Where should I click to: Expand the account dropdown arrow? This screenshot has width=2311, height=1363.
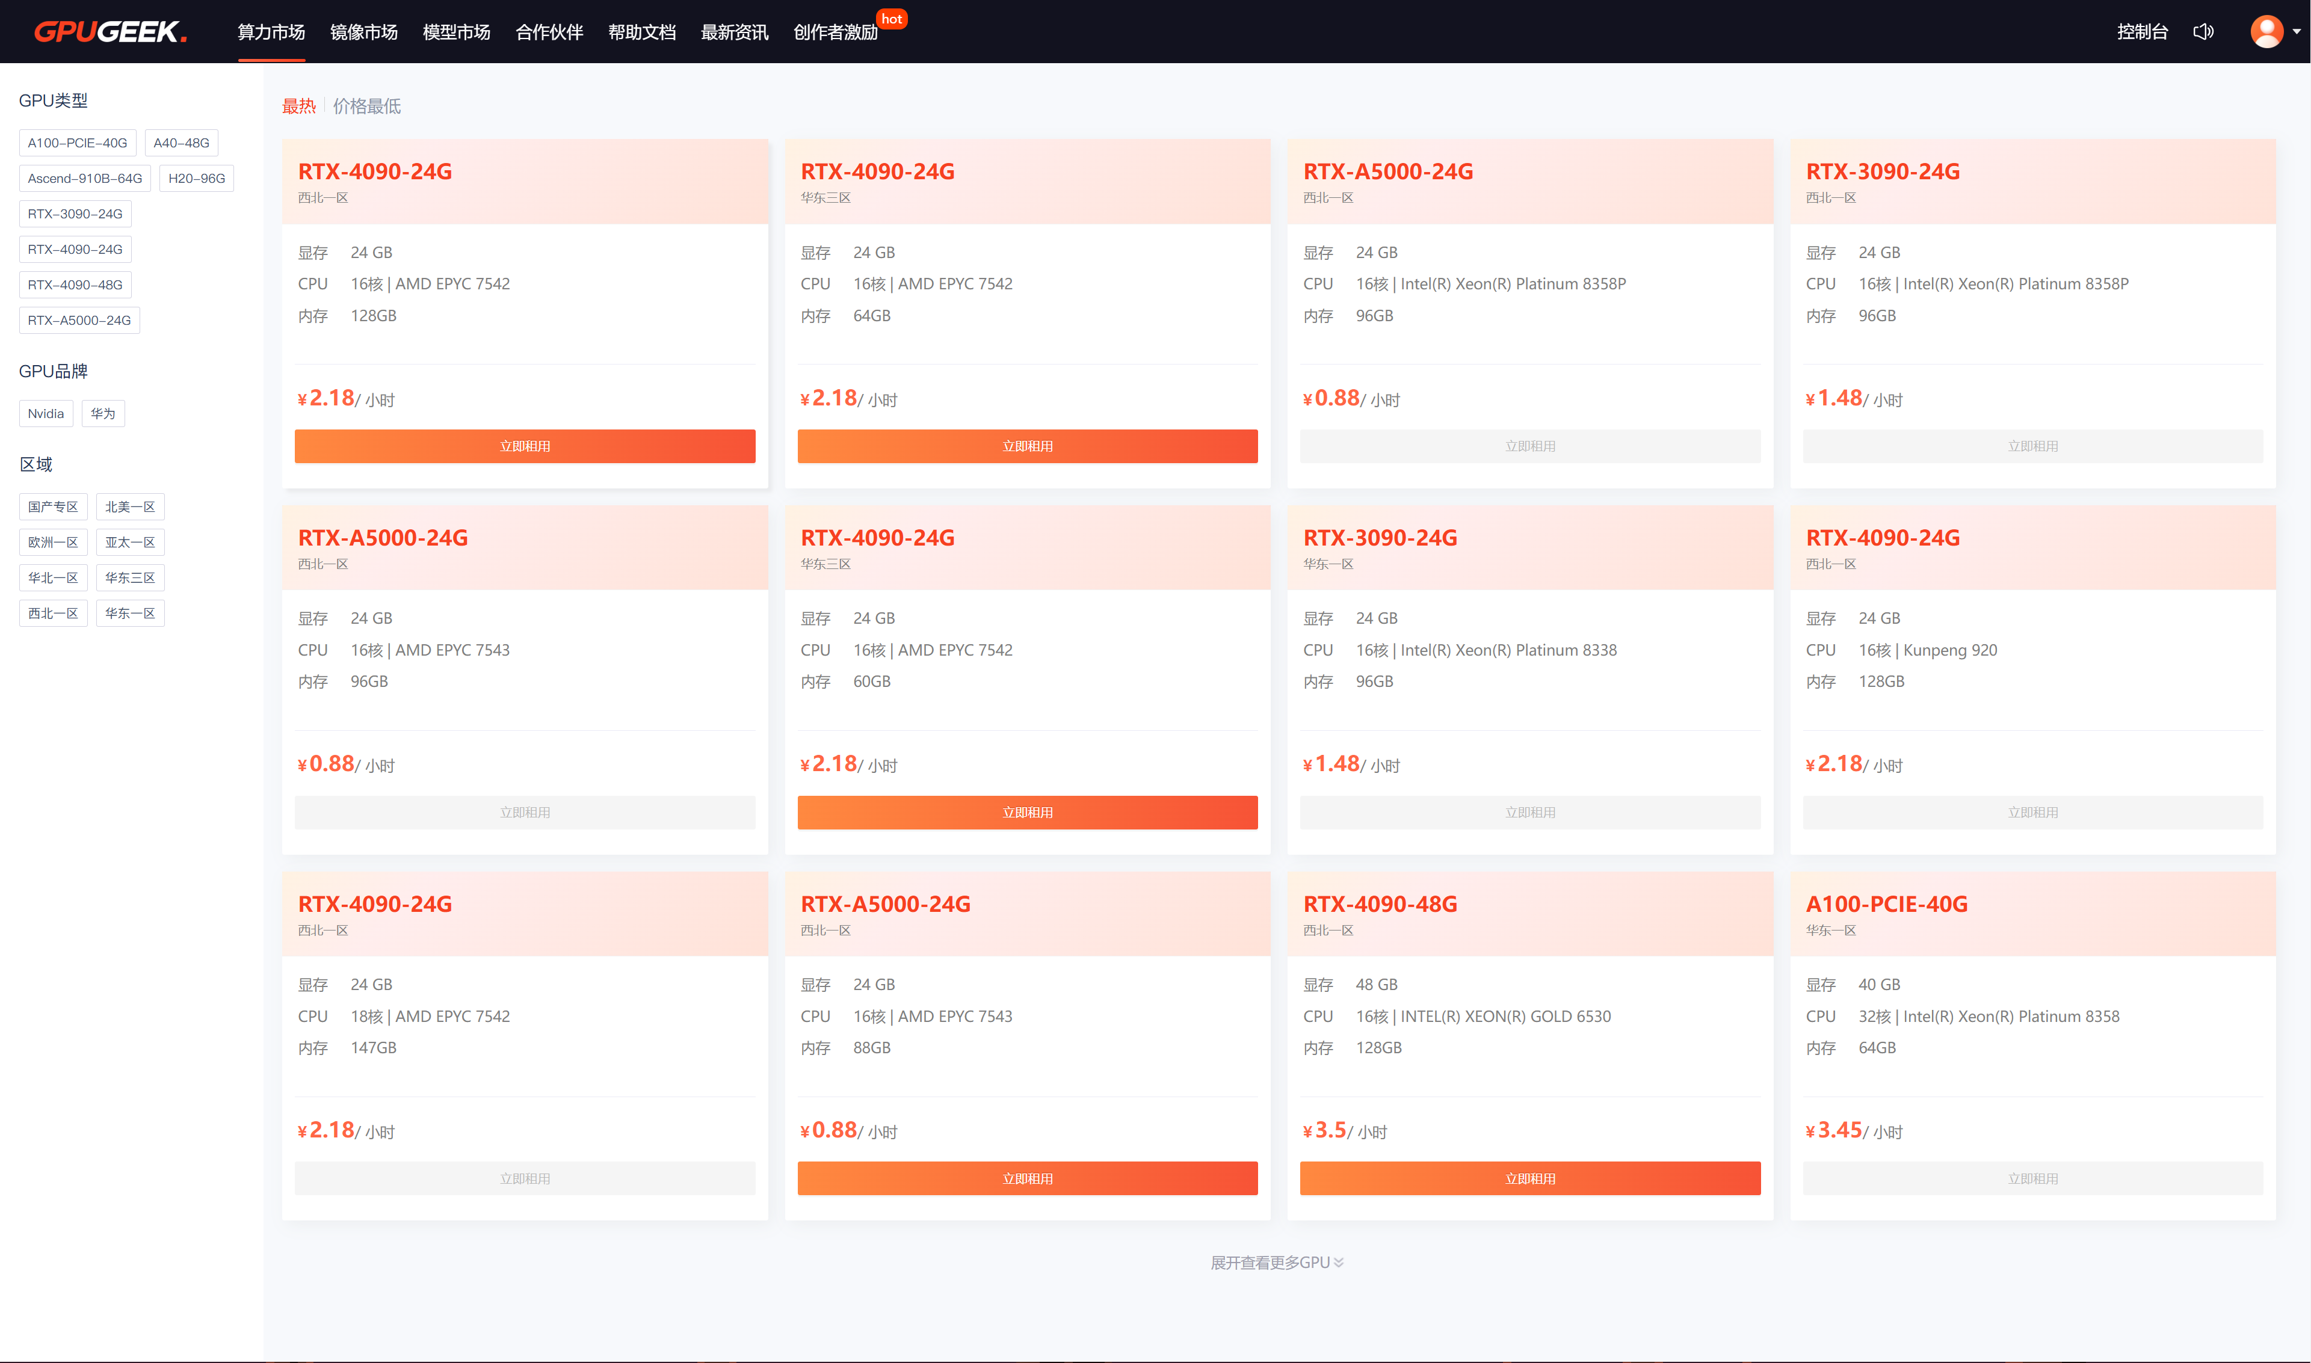[2297, 32]
